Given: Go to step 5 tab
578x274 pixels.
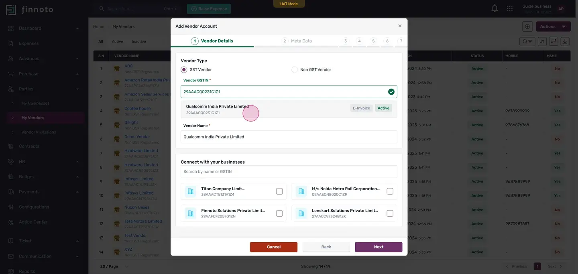Looking at the screenshot, I should point(373,41).
